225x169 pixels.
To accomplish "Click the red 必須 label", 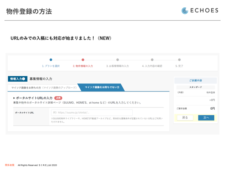I will 58,98.
